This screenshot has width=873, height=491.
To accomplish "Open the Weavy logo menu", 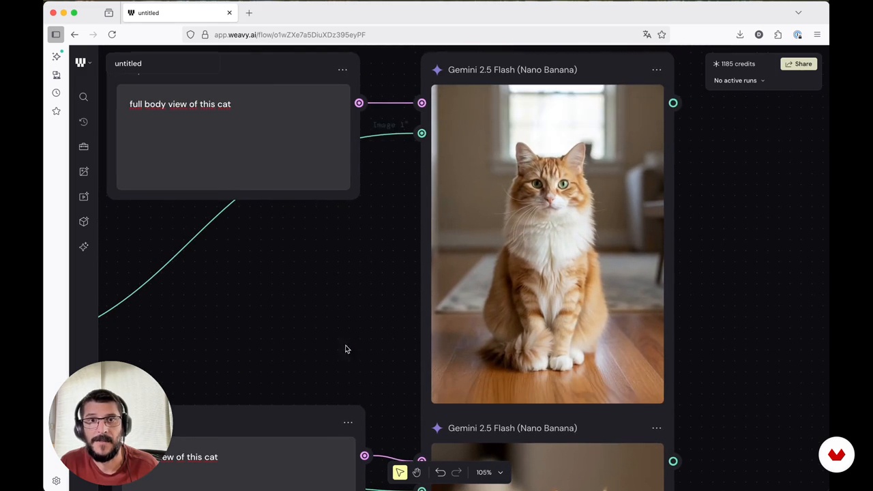I will pos(83,63).
